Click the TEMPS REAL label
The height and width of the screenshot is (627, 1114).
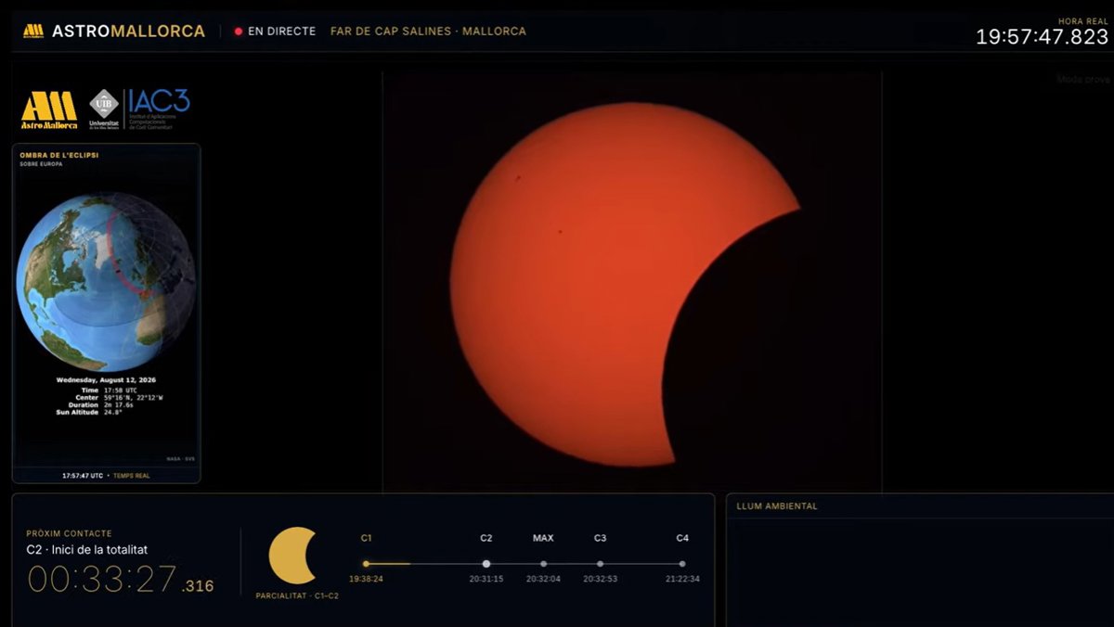tap(131, 475)
